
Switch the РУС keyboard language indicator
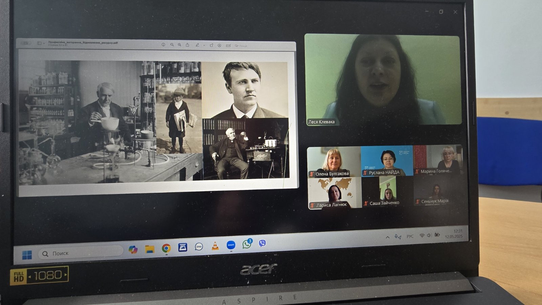coord(410,236)
